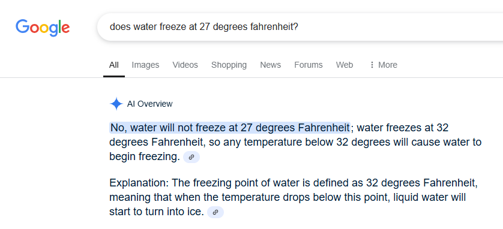This screenshot has height=229, width=503.
Task: Open the Shopping results tab
Action: (229, 65)
